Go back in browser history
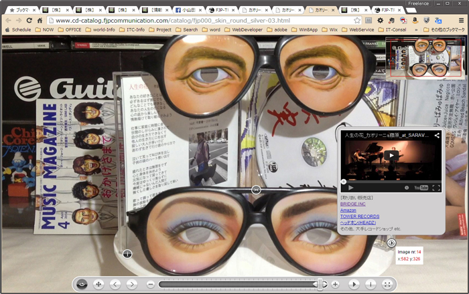Screen dimensions: 469x294 tap(8, 21)
